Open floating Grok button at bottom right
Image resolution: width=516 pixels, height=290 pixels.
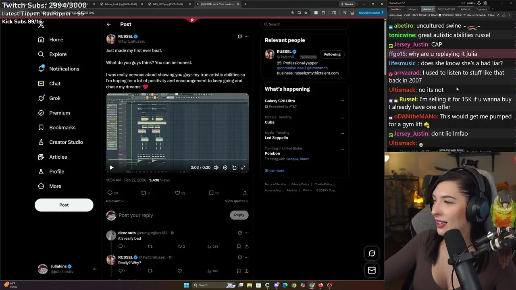(x=372, y=253)
